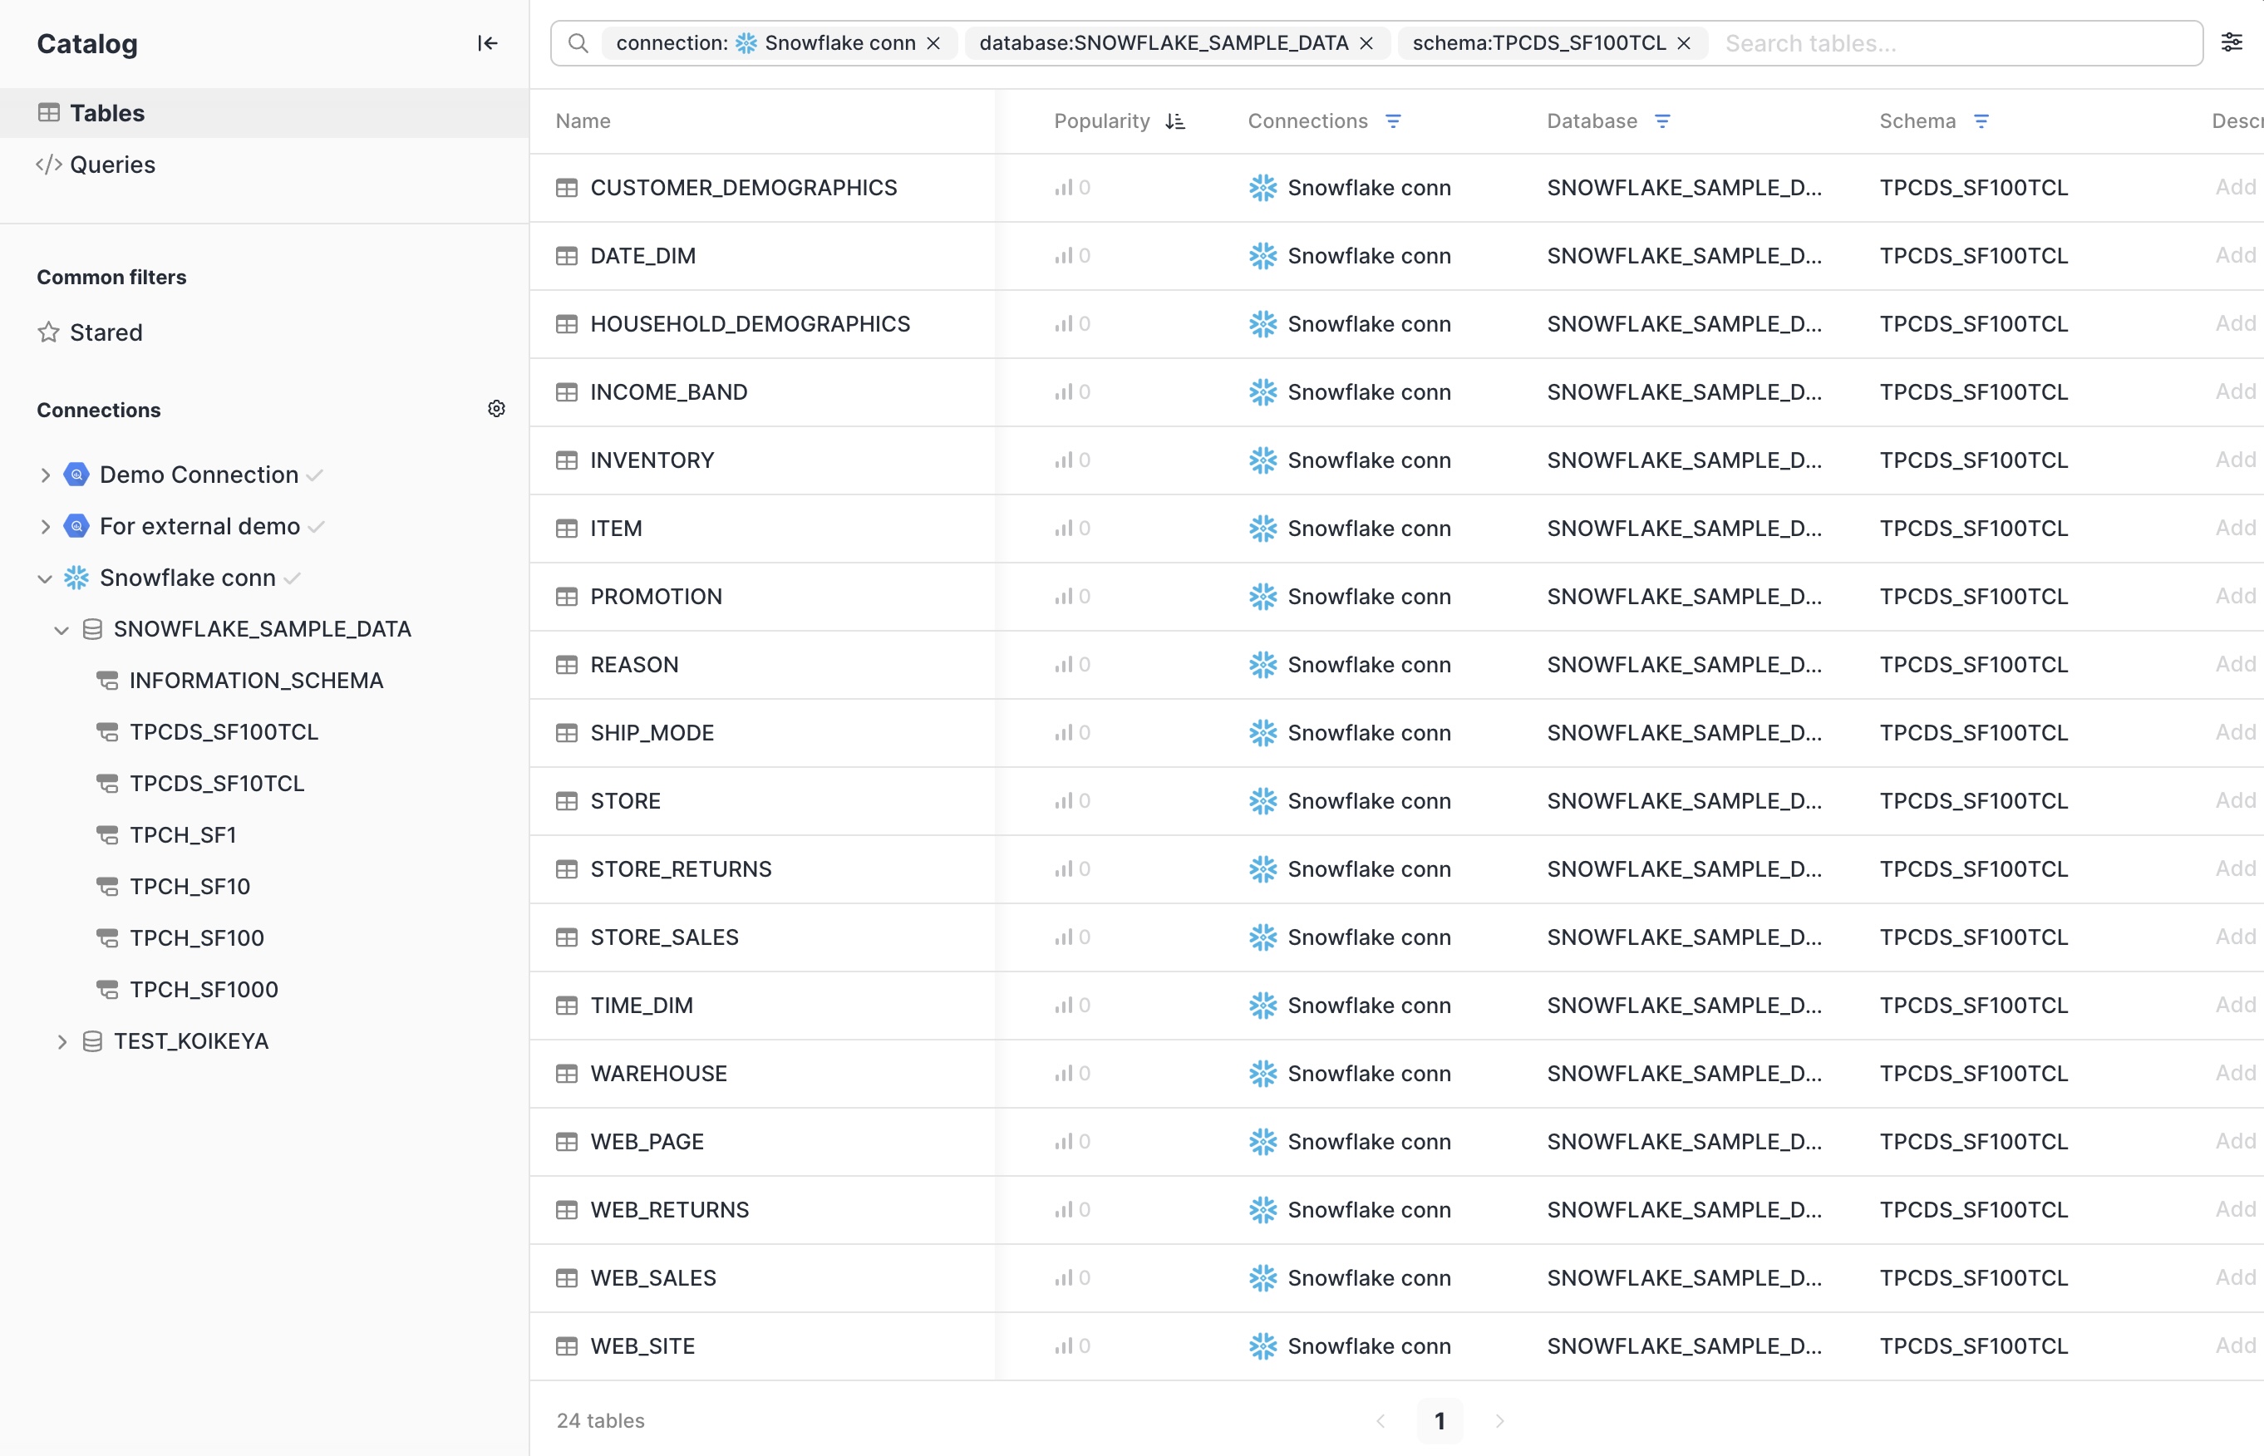This screenshot has height=1456, width=2264.
Task: Open Database column filter icon
Action: (1661, 121)
